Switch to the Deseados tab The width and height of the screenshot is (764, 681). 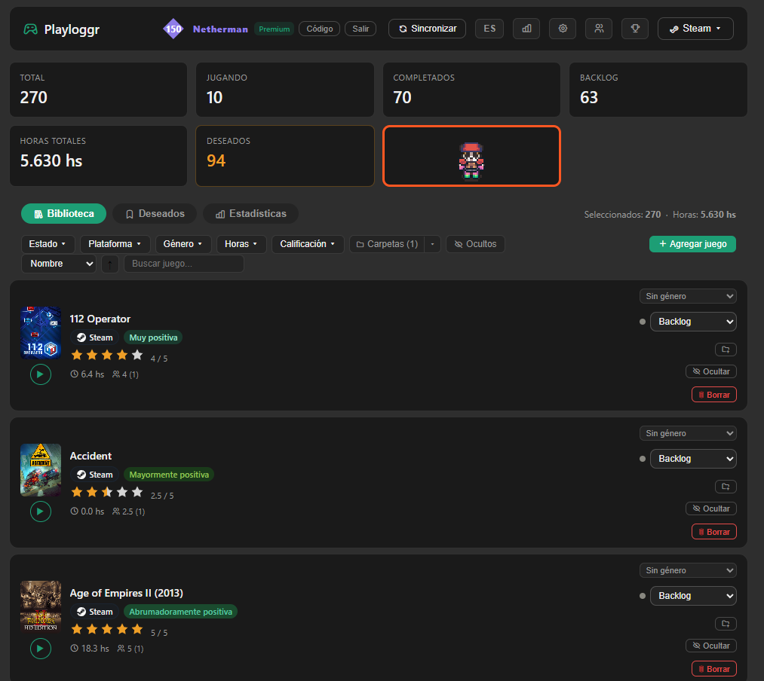point(155,214)
